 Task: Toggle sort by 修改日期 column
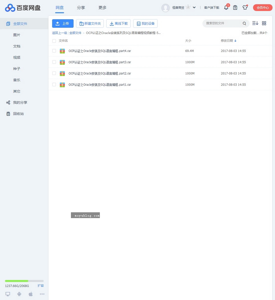point(228,41)
